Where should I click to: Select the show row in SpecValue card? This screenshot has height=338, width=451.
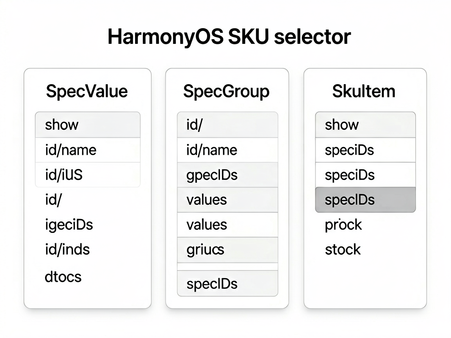tap(88, 125)
